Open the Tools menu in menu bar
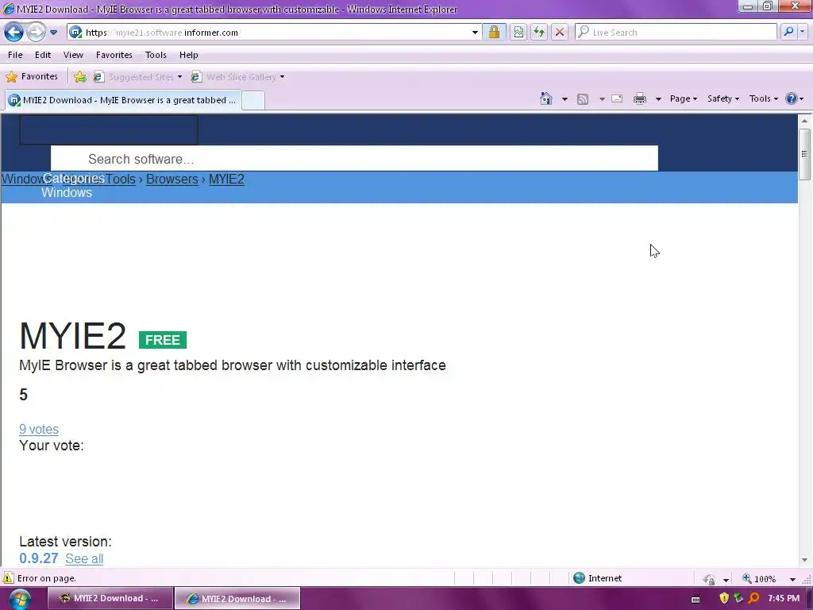The image size is (813, 610). click(x=156, y=55)
